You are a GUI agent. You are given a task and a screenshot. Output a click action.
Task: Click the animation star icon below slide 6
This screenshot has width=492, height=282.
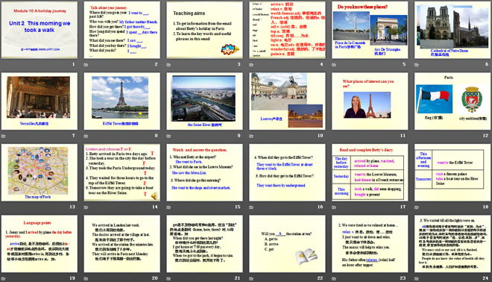(417, 65)
